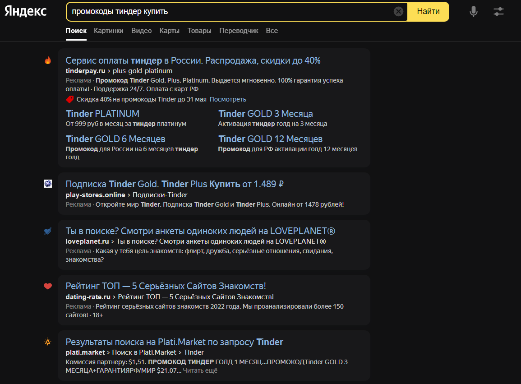Click 'Какая у тебя цель знакомств' description
This screenshot has width=521, height=384.
tap(199, 255)
